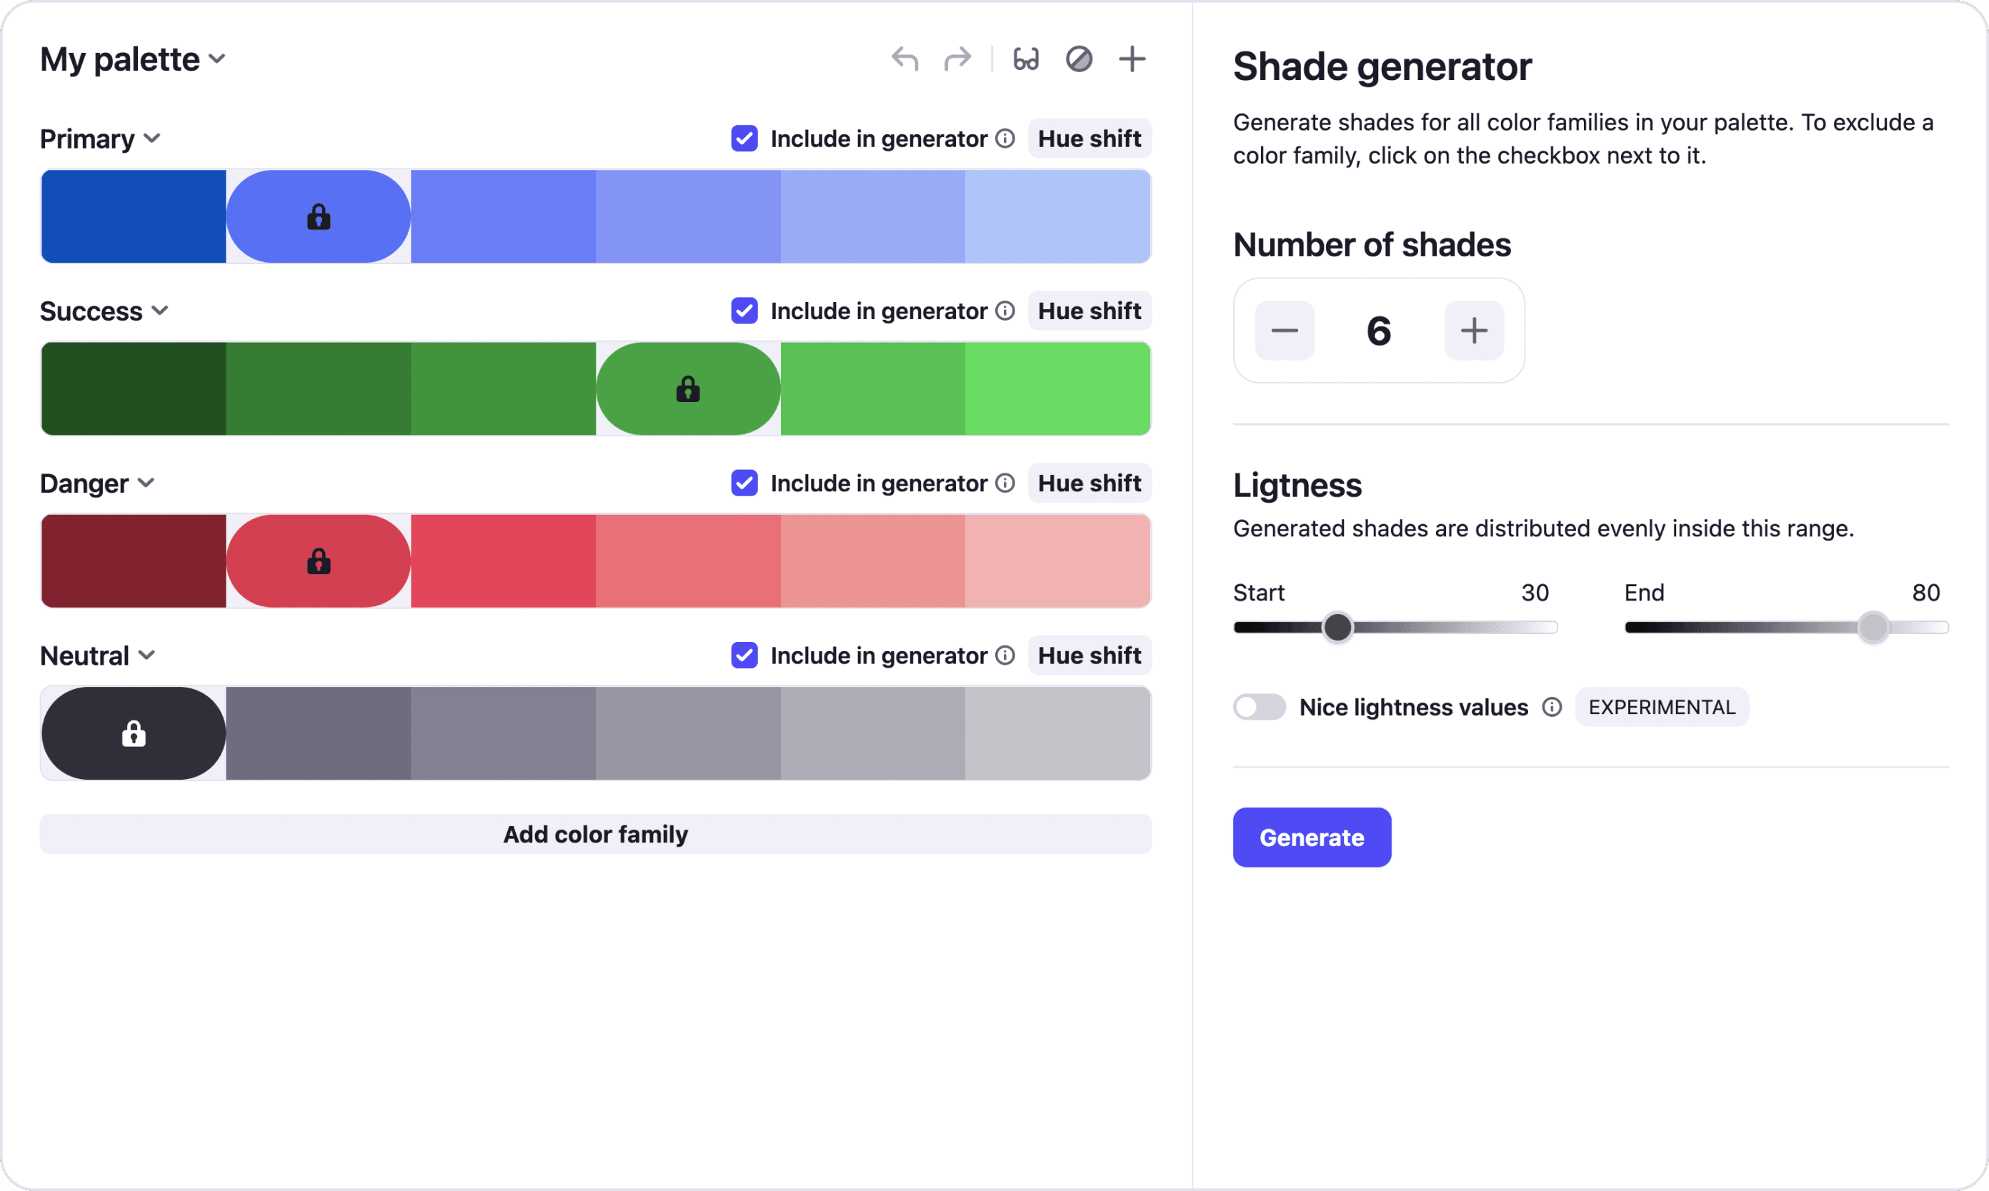Increase Number of shades with the plus stepper
1989x1191 pixels.
point(1473,330)
